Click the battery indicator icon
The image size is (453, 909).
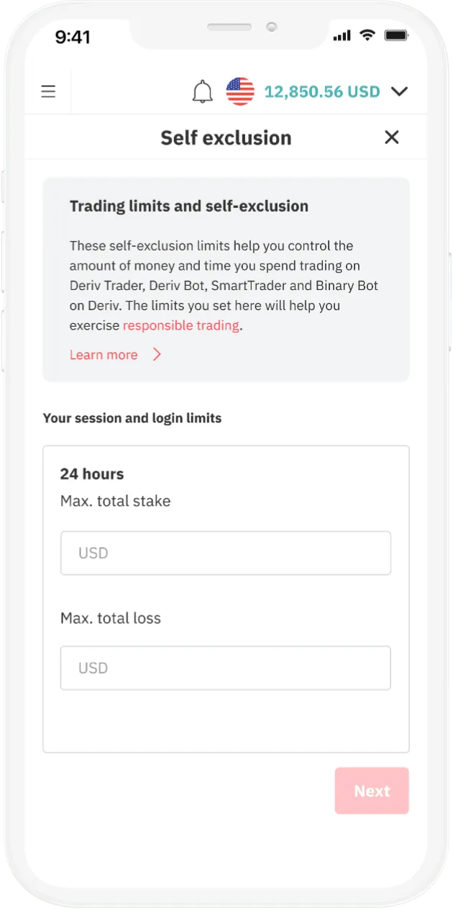pyautogui.click(x=396, y=35)
